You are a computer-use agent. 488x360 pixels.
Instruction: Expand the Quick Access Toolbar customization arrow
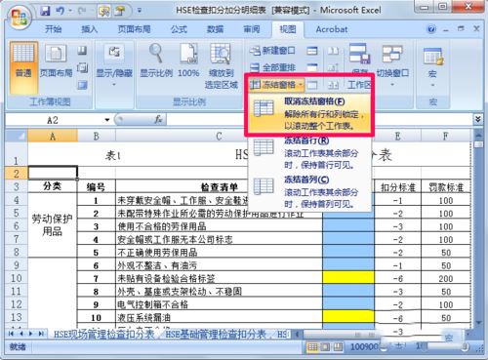(140, 11)
